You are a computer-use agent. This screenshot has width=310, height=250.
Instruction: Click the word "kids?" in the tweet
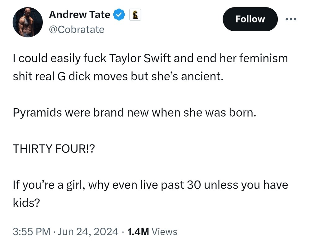[26, 203]
